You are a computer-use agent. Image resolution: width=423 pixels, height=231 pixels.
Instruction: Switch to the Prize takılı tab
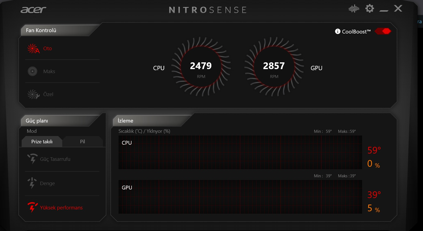tap(42, 142)
